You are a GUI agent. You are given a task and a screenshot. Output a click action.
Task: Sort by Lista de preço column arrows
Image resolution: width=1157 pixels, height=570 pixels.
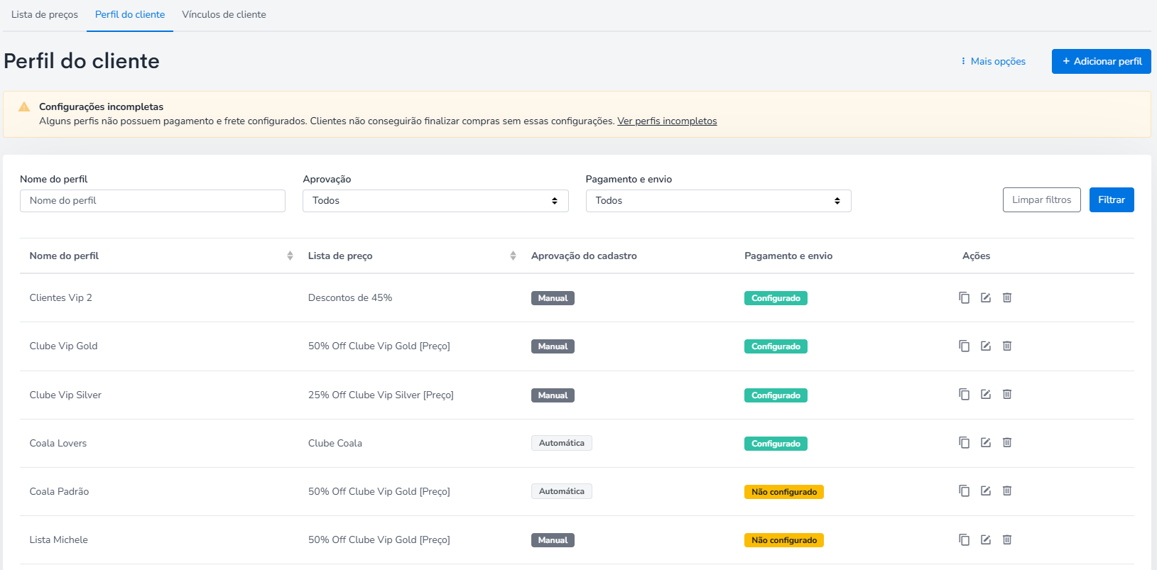click(x=513, y=256)
